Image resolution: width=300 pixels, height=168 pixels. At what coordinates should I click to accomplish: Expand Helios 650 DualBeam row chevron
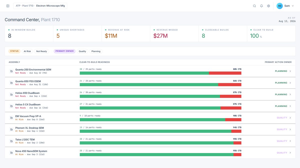point(290,94)
